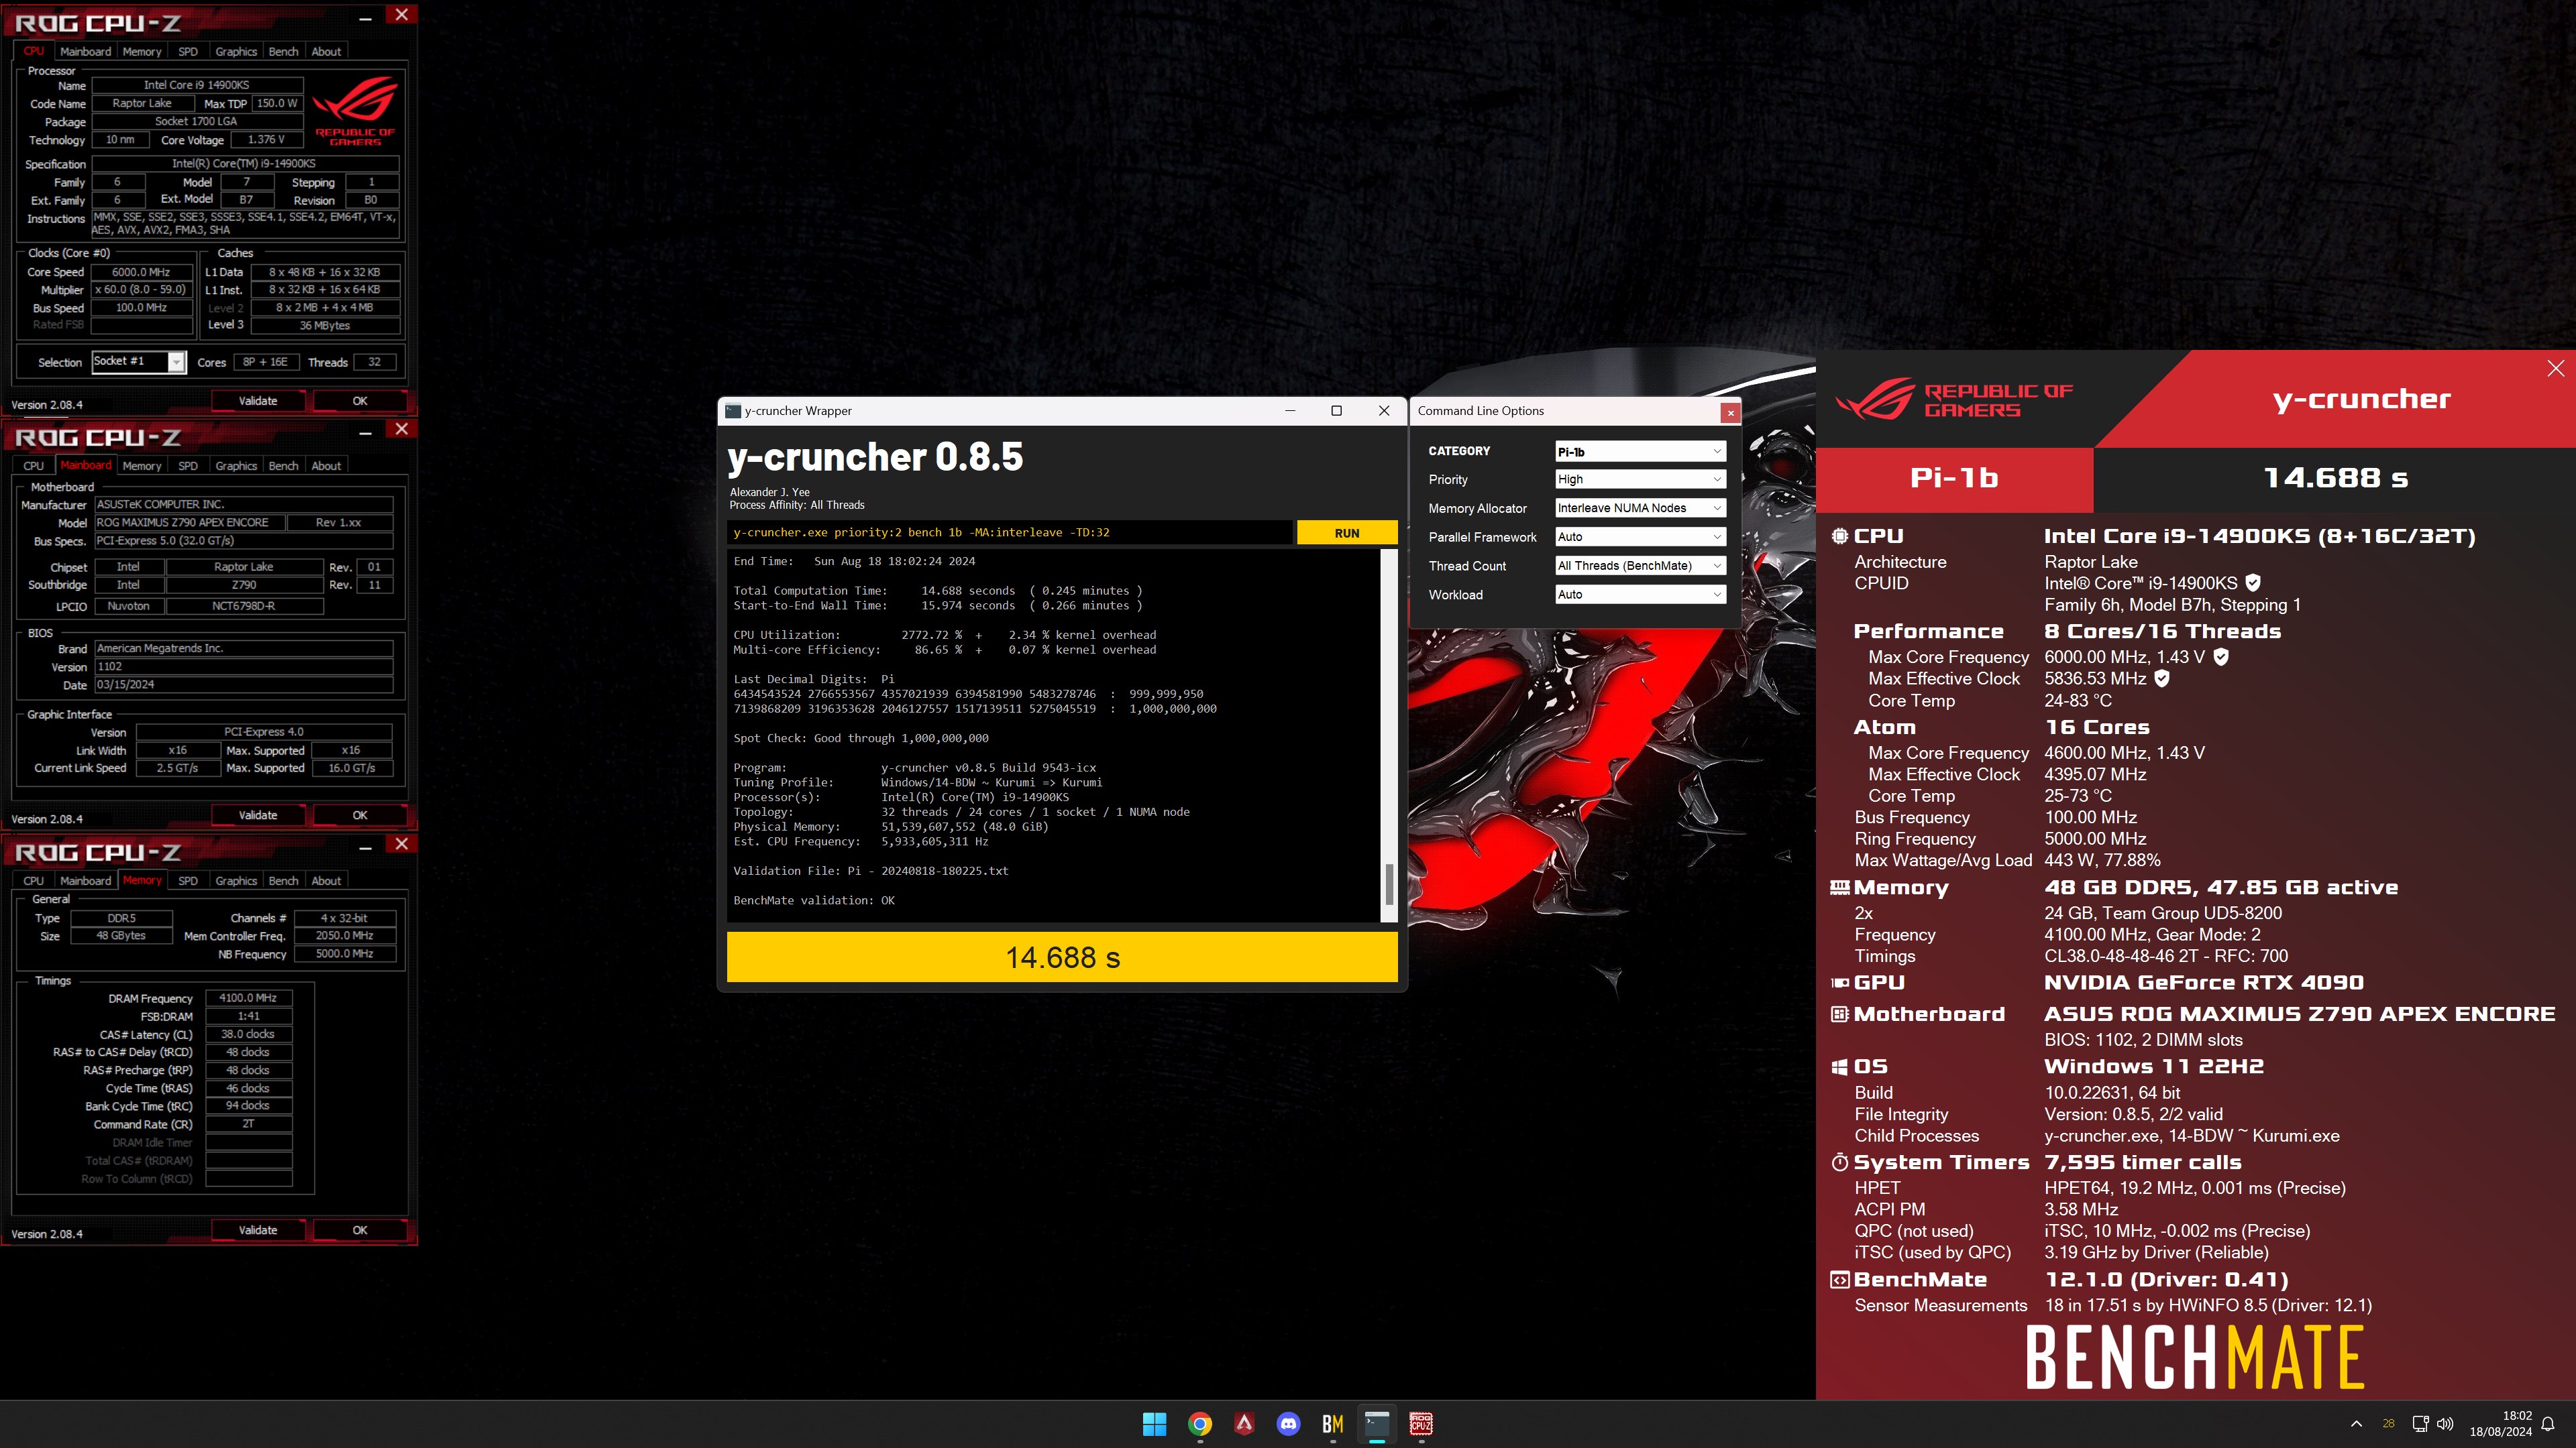This screenshot has width=2576, height=1448.
Task: Open Bench tab in top CPU-Z window
Action: (283, 51)
